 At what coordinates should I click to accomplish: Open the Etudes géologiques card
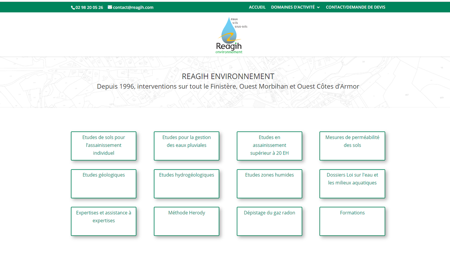coord(103,184)
